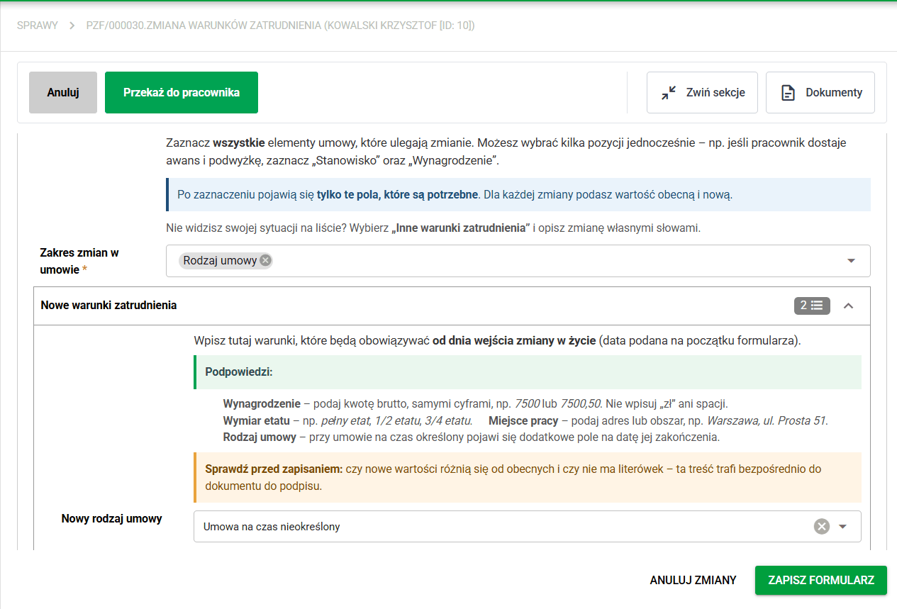Viewport: 897px width, 609px height.
Task: Open the Nowy rodzaj umowy dropdown arrow
Action: click(x=843, y=526)
